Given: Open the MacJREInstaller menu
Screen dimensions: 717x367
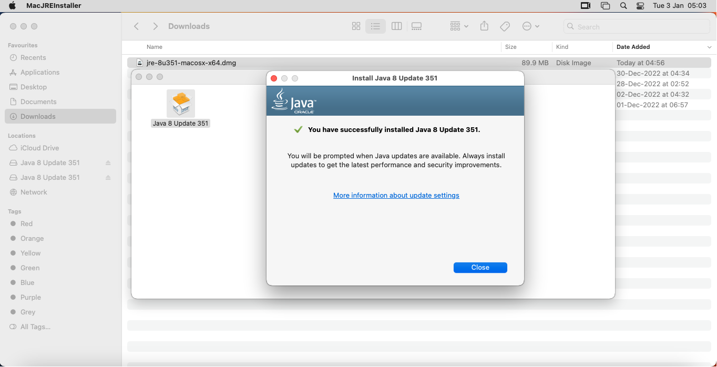Looking at the screenshot, I should [x=54, y=6].
